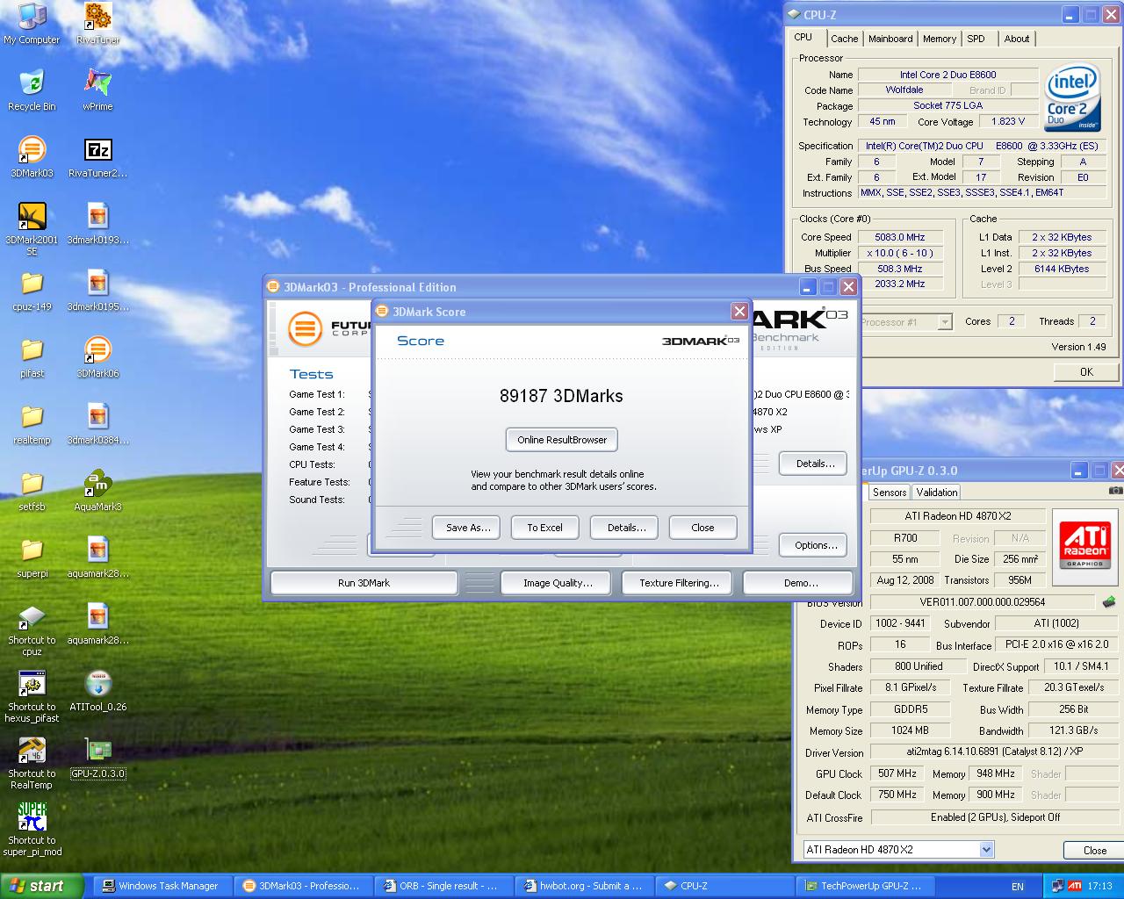The width and height of the screenshot is (1124, 899).
Task: Select the superpi folder icon
Action: point(32,557)
